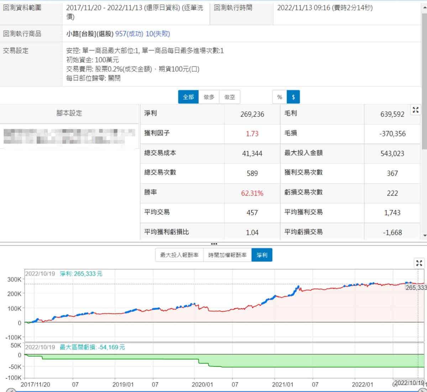
Task: Open the 最大投入報酬率 chart tab
Action: coord(179,255)
